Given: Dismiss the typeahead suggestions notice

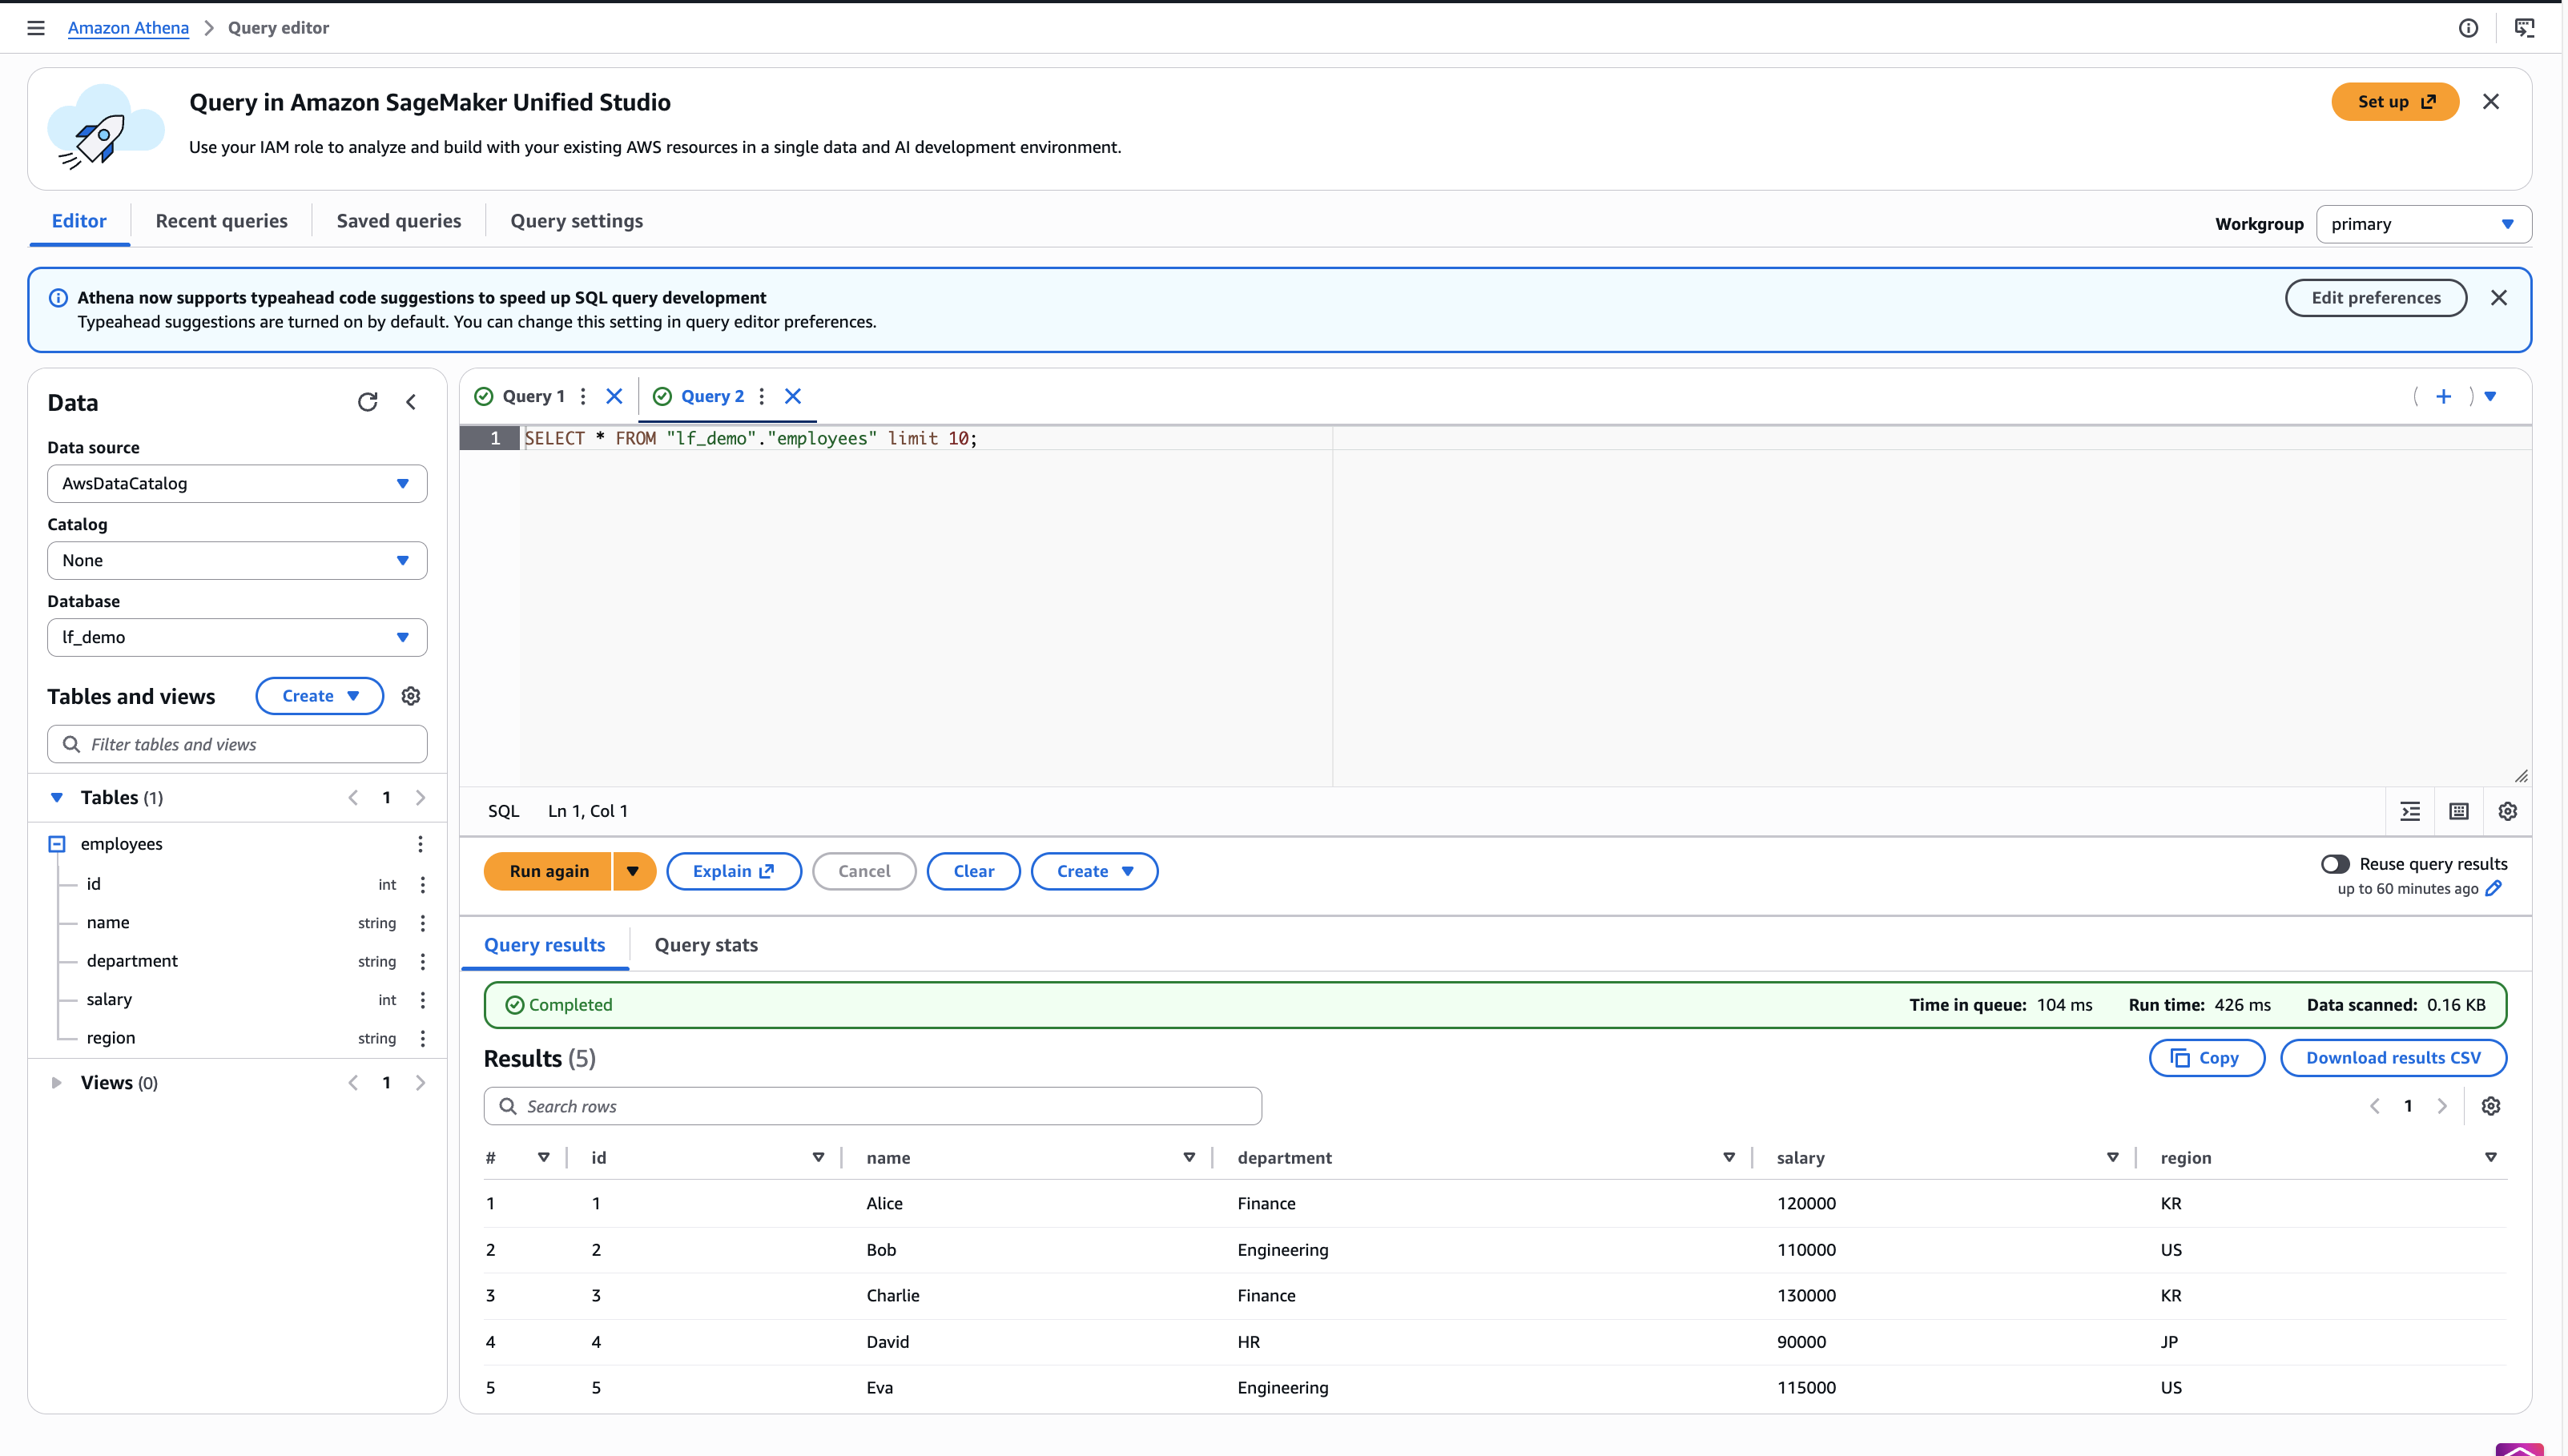Looking at the screenshot, I should tap(2498, 298).
